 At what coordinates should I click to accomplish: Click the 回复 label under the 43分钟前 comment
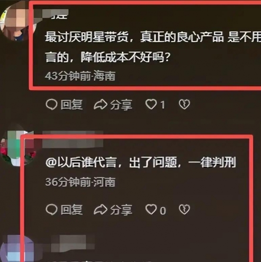tap(71, 105)
